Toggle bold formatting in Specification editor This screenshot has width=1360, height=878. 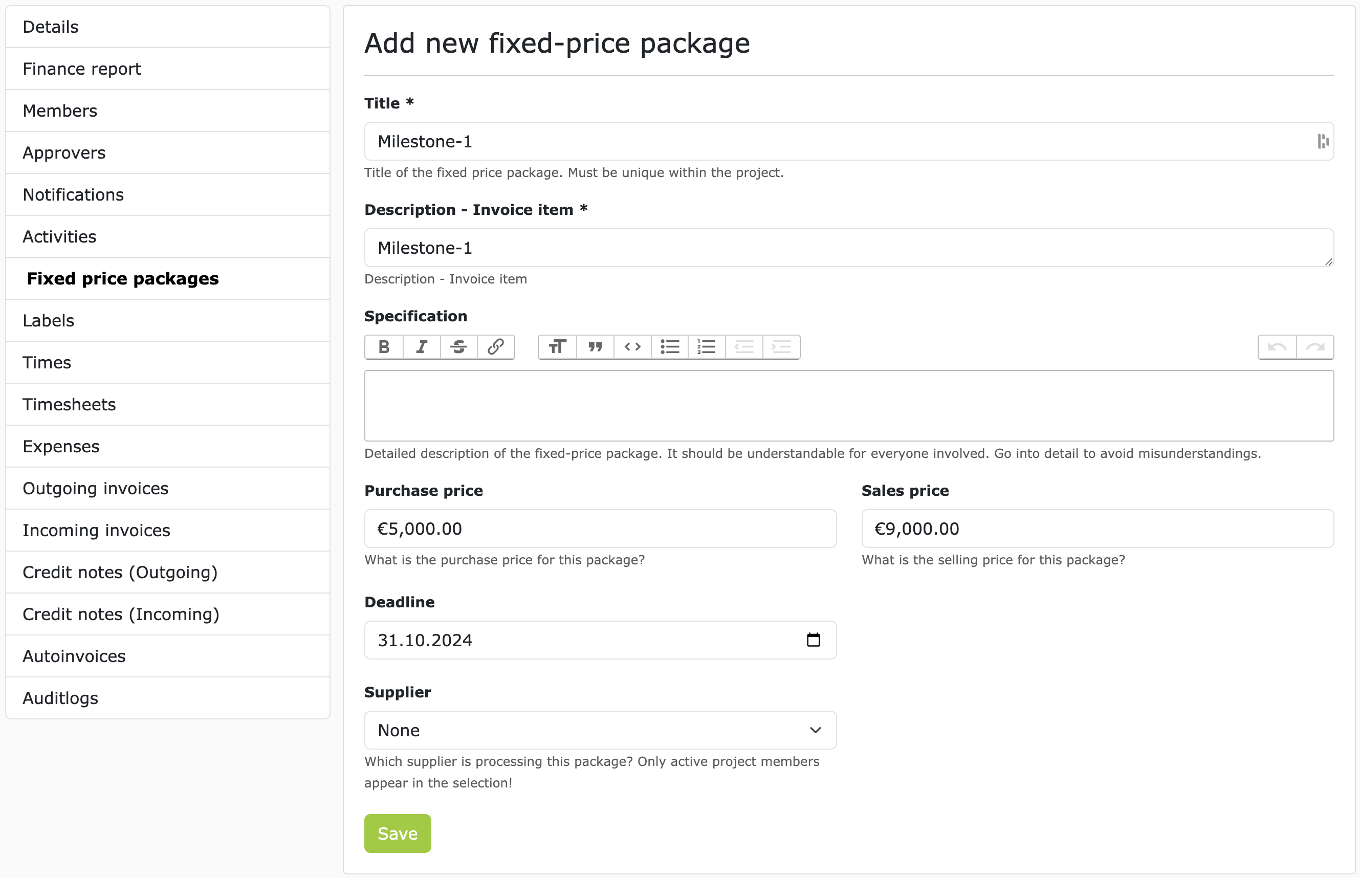click(384, 346)
